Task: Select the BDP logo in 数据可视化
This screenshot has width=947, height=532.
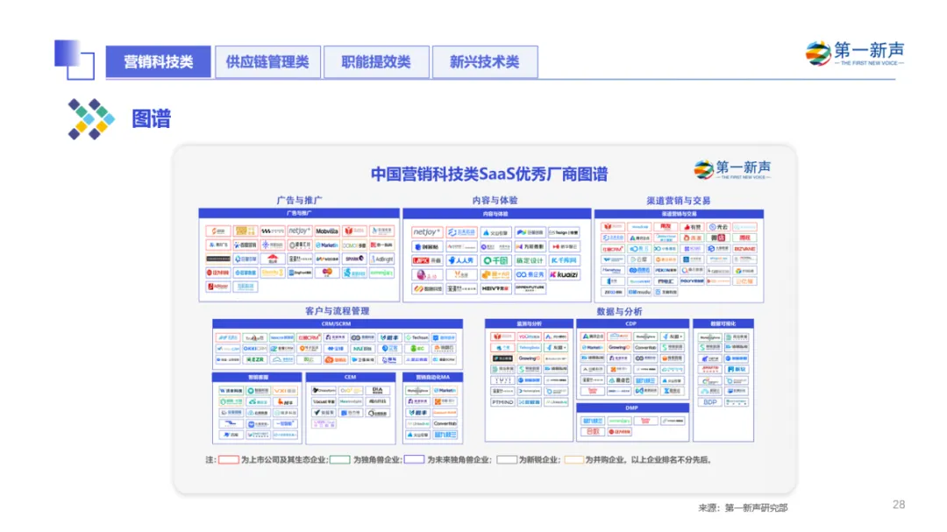Action: click(710, 402)
